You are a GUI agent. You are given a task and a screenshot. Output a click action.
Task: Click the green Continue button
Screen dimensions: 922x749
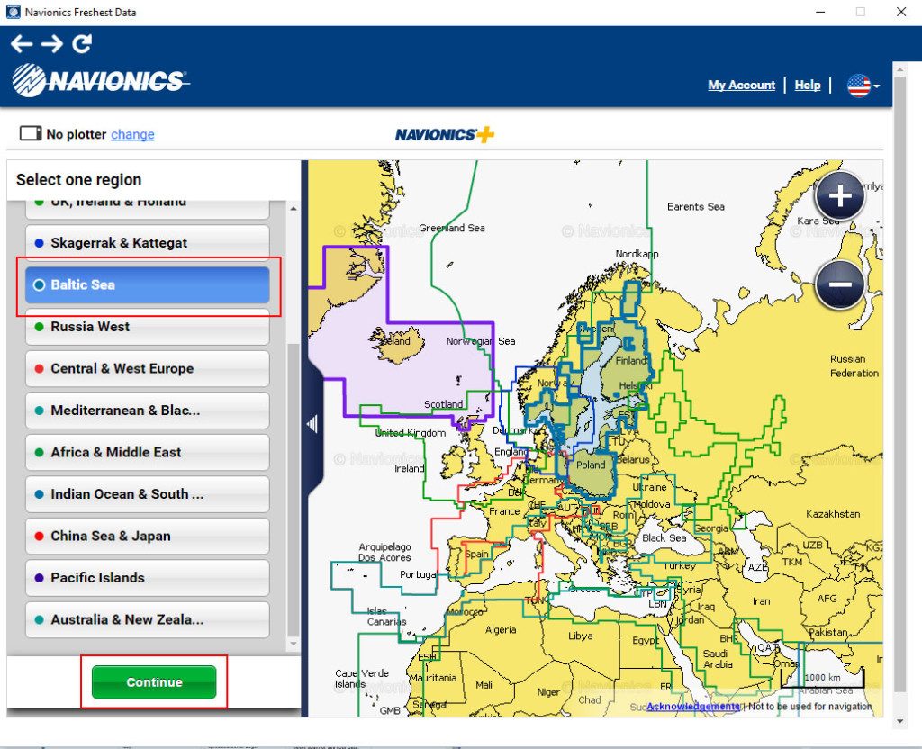(x=154, y=682)
